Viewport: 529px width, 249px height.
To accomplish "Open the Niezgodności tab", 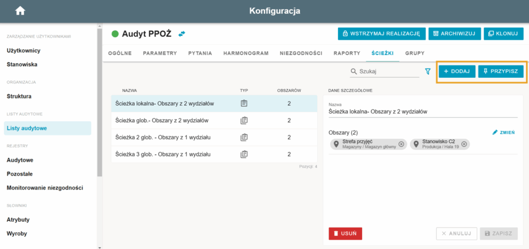I will tap(301, 53).
